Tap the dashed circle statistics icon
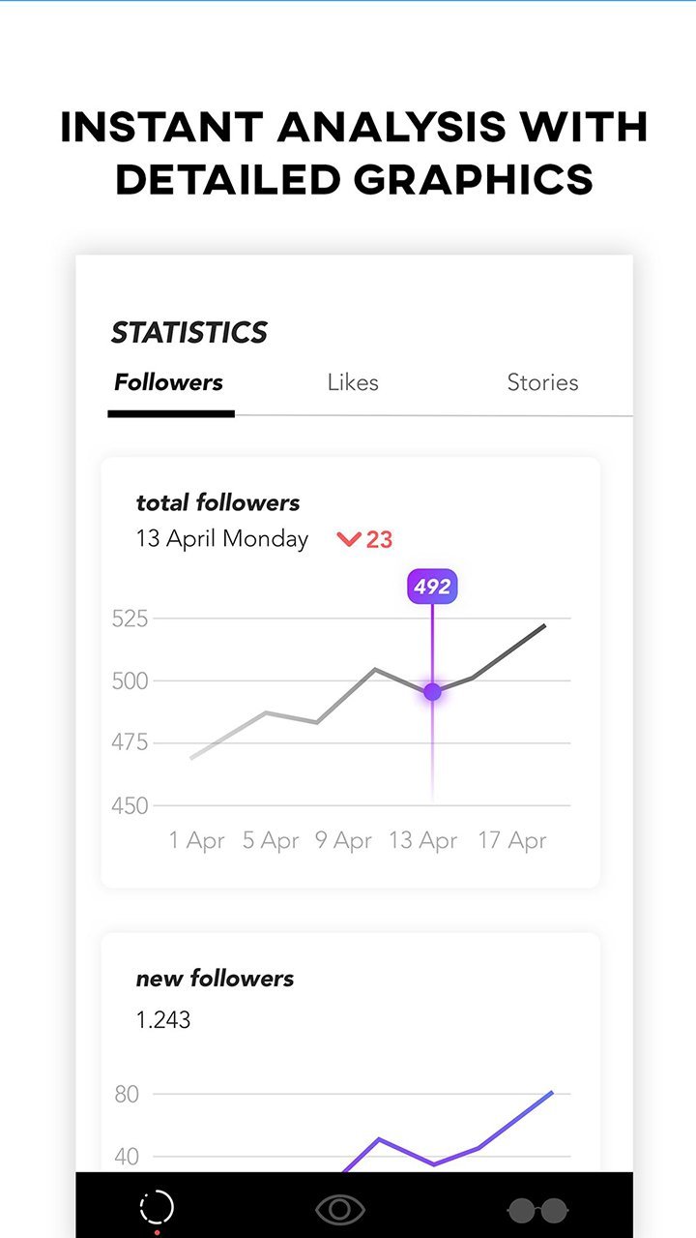The width and height of the screenshot is (696, 1238). [x=157, y=1207]
